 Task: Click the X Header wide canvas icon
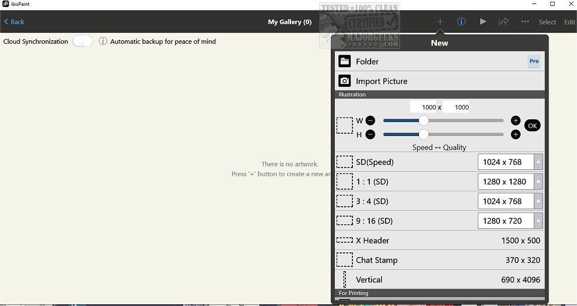pyautogui.click(x=344, y=240)
